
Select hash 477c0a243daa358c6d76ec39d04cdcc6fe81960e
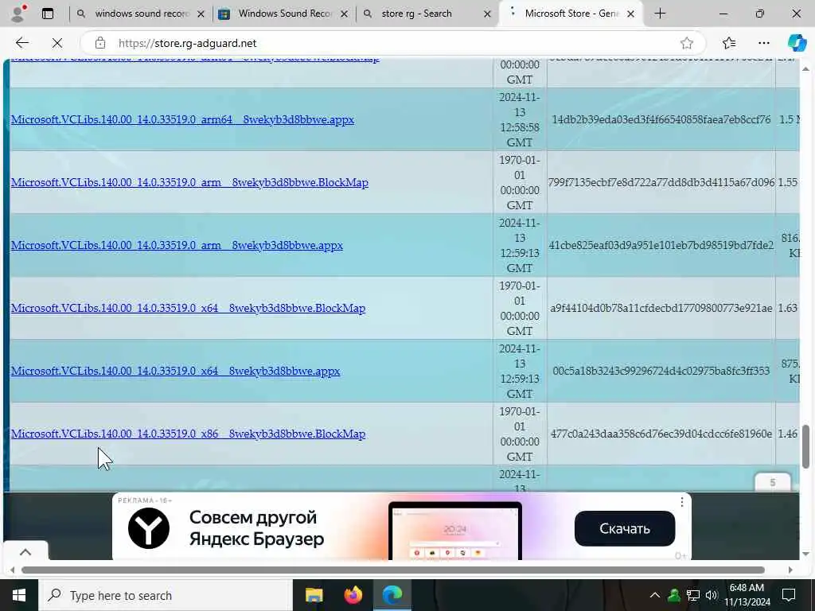point(661,434)
